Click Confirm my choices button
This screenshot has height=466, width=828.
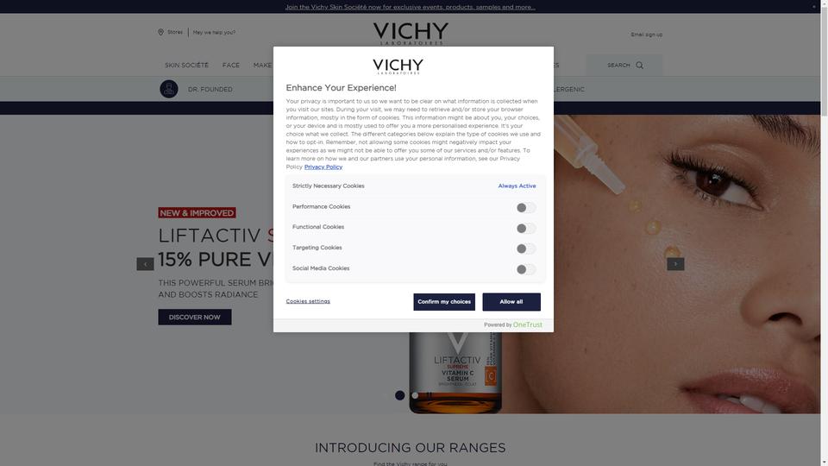click(x=444, y=302)
